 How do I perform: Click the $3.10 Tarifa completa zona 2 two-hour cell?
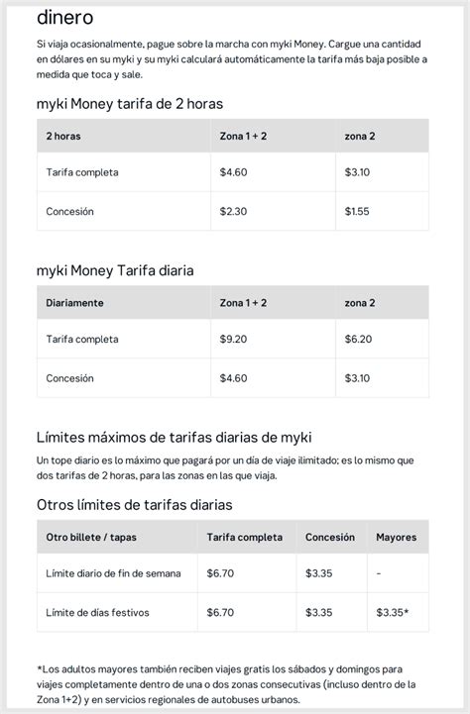coord(357,172)
